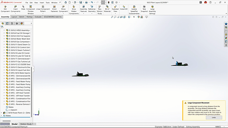This screenshot has height=128, width=228.
Task: Expand more manager tabs chevron
Action: (x=31, y=23)
